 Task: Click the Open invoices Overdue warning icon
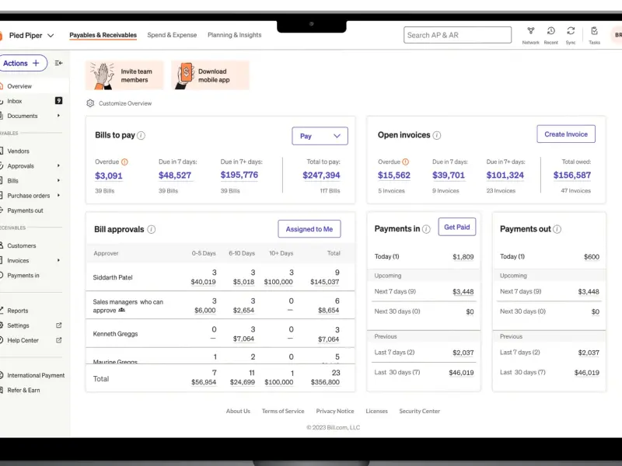405,162
